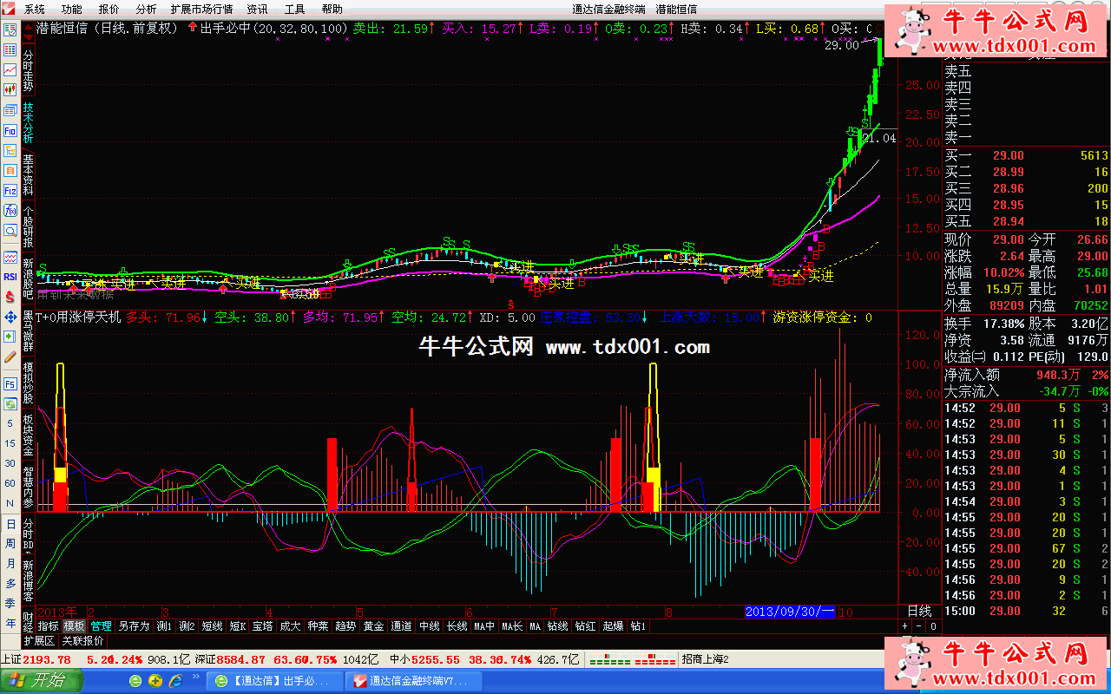1111x694 pixels.
Task: Open the Internet Explorer quick launch icon
Action: 175,681
